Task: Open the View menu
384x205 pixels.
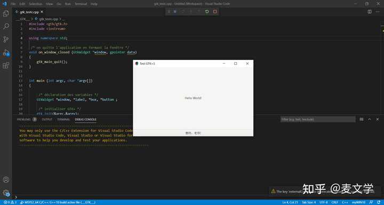Action: point(49,4)
